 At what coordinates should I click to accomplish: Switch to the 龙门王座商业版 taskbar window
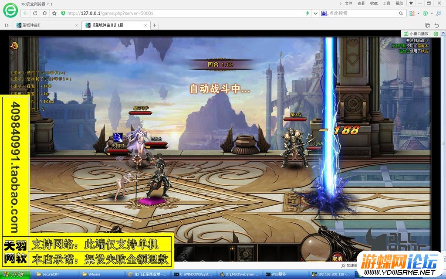point(148,275)
